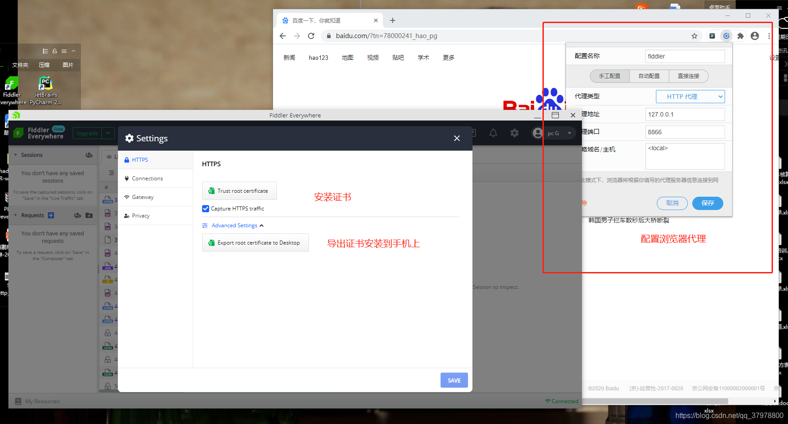Open Chrome extensions puzzle icon
The width and height of the screenshot is (788, 424).
click(741, 36)
